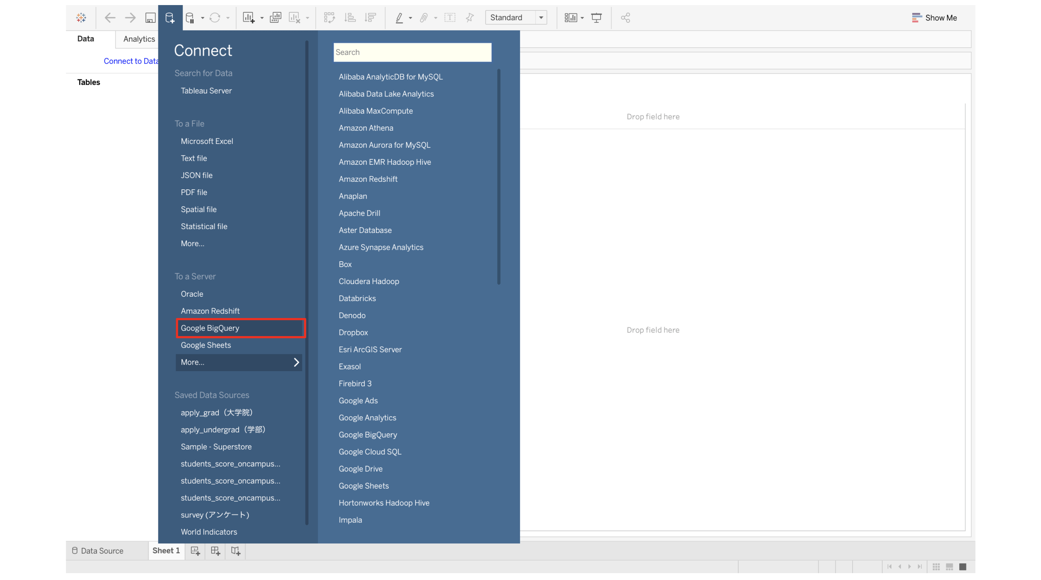Click the Presentation Mode icon
This screenshot has width=1041, height=580.
coord(597,17)
